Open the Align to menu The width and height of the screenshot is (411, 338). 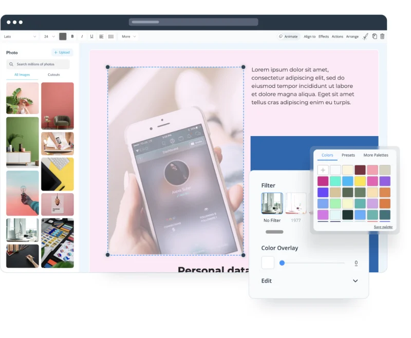(310, 36)
